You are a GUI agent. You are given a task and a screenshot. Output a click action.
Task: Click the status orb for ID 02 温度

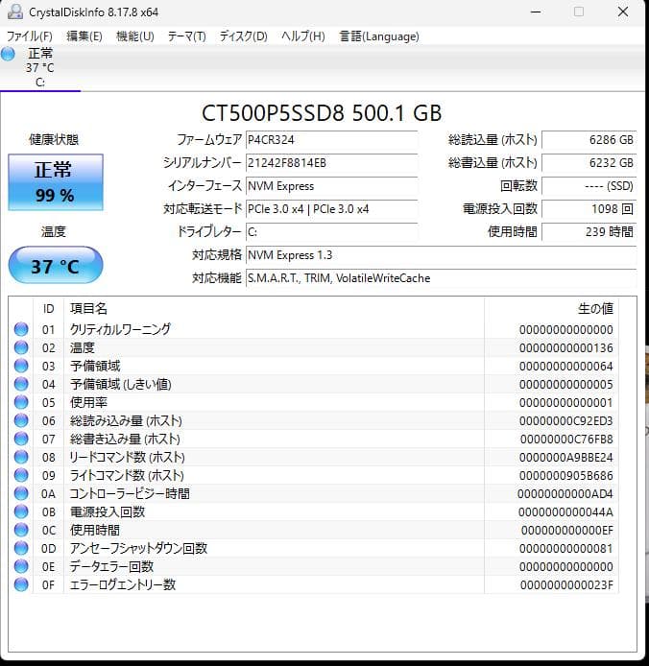21,347
